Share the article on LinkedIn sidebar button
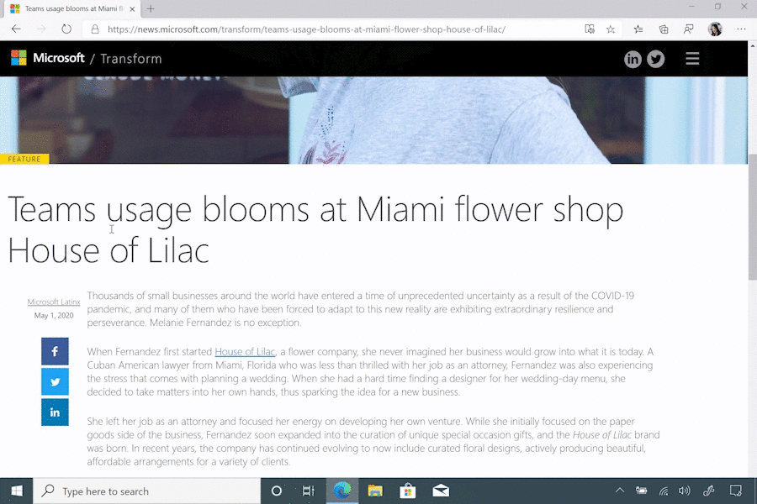 (x=55, y=412)
